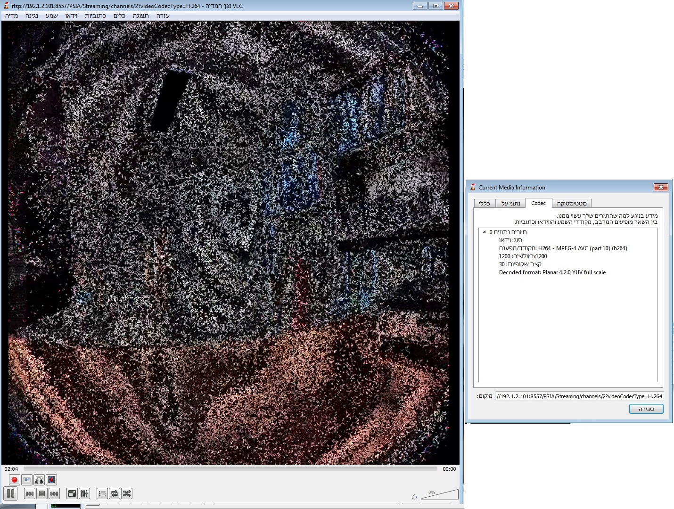
Task: Take a snapshot with the camera icon
Action: pyautogui.click(x=27, y=480)
